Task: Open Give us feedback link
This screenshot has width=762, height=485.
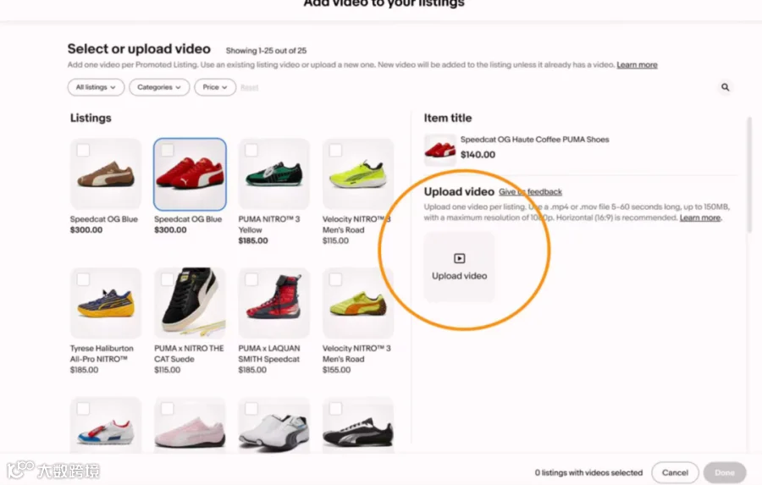Action: coord(530,192)
